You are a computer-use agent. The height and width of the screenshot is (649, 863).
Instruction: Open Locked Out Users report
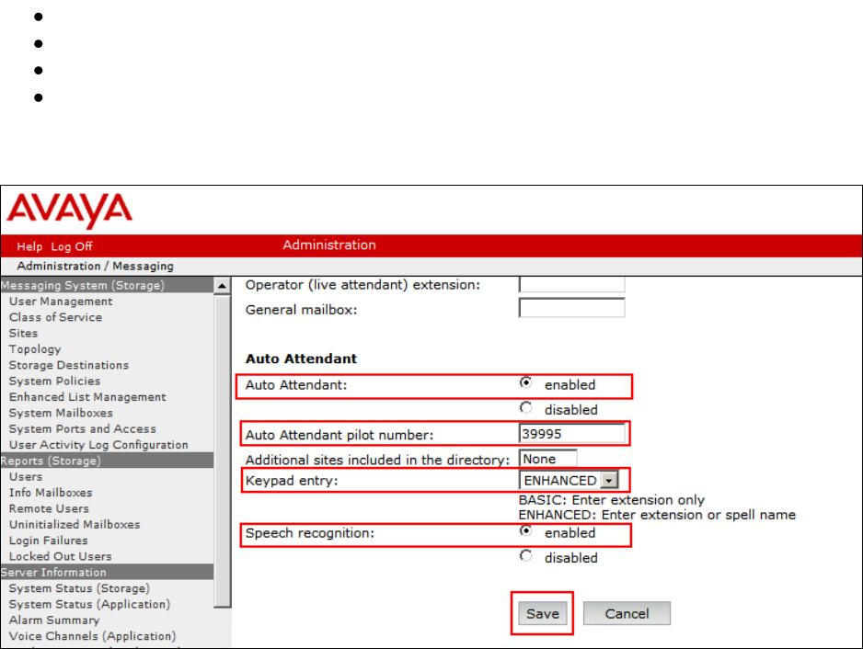coord(60,556)
